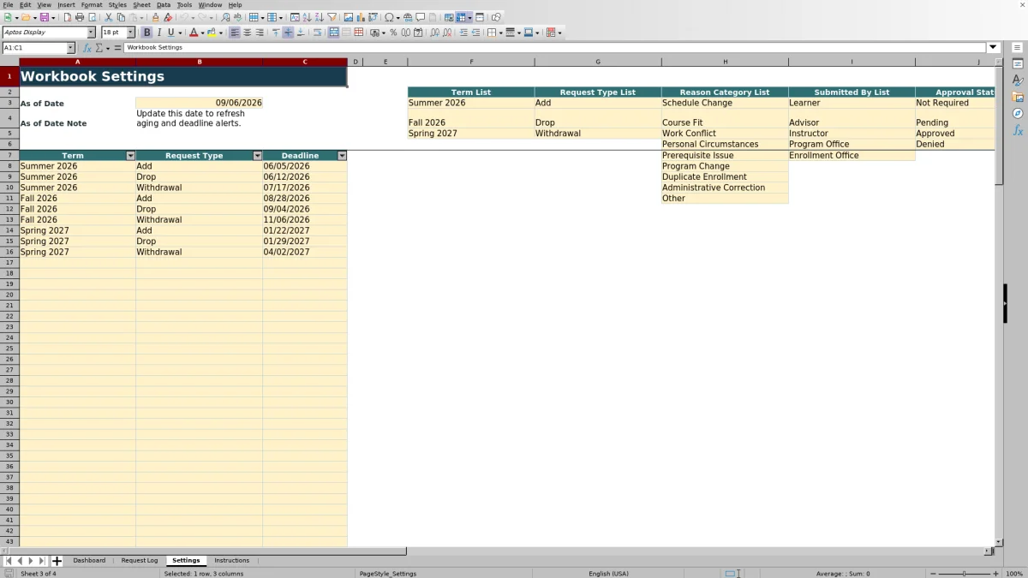Click the zoom out minus button
This screenshot has height=578, width=1028.
coord(931,574)
